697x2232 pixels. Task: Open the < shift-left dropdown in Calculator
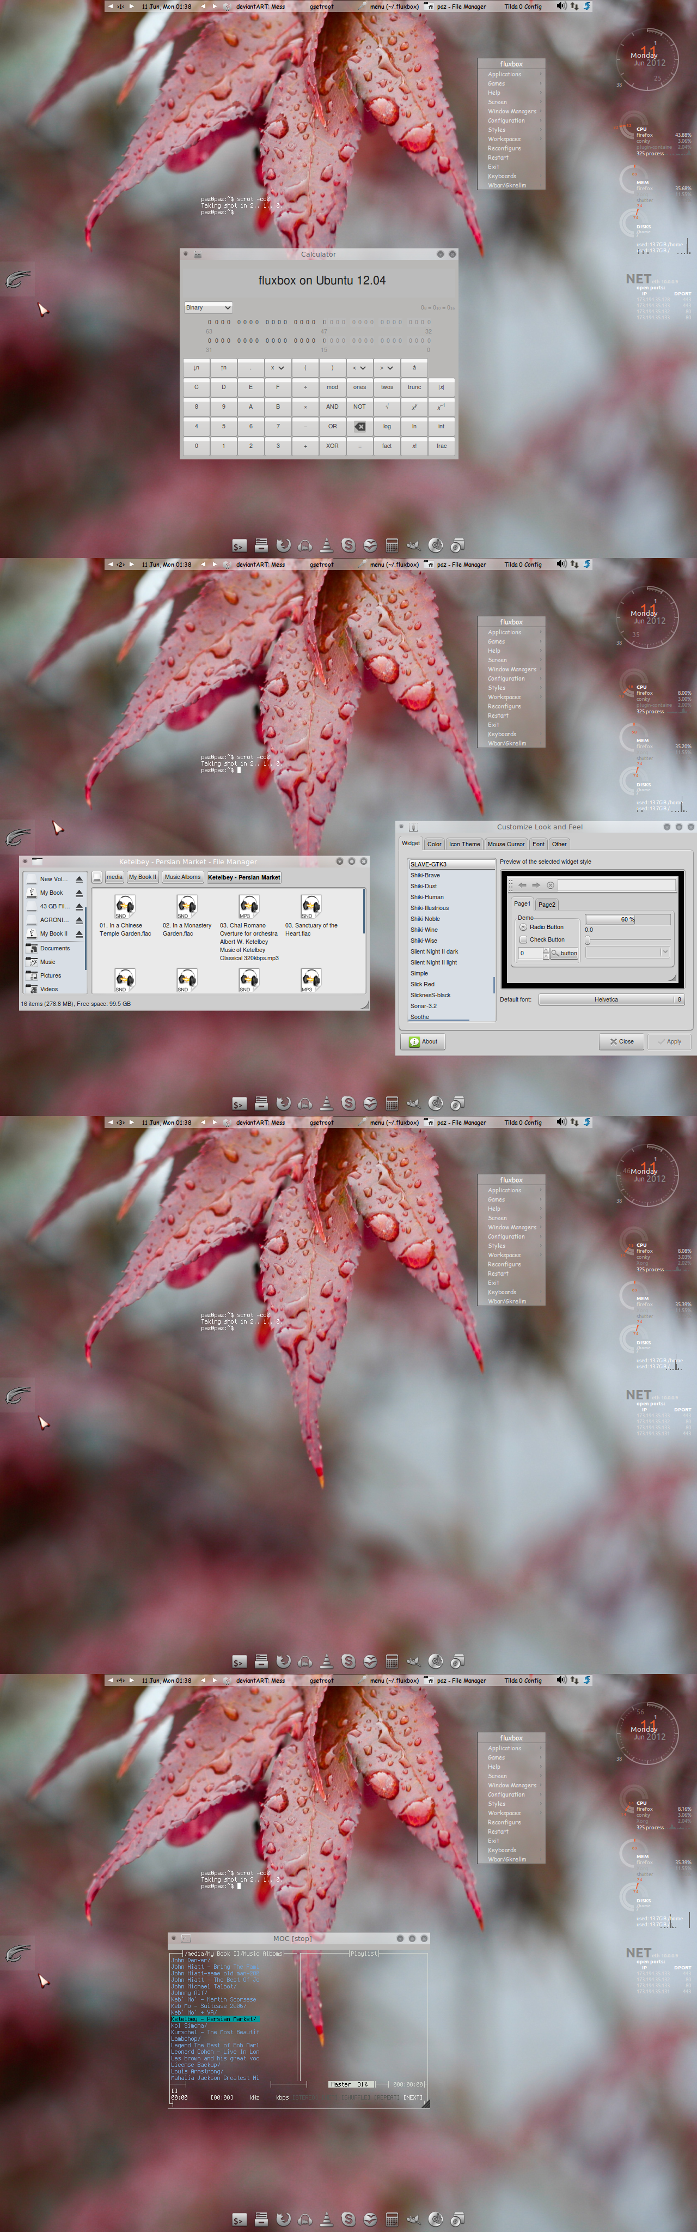point(359,367)
